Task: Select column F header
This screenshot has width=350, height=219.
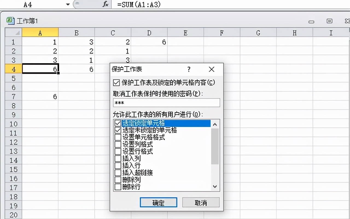Action: point(222,33)
